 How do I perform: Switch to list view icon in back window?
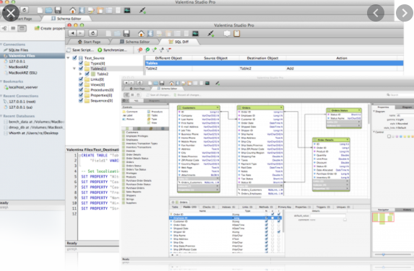tap(13, 28)
